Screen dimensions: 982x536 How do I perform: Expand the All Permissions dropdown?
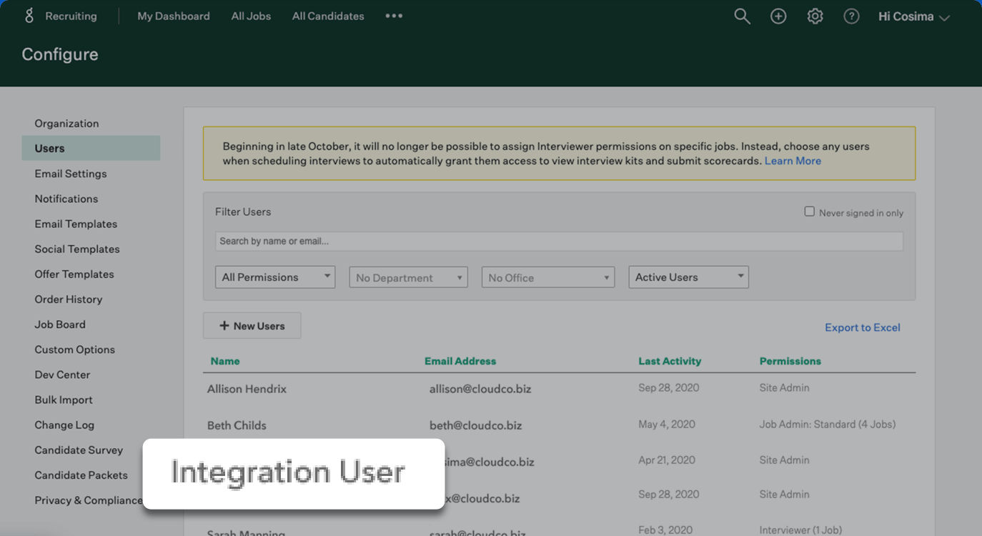pyautogui.click(x=275, y=277)
